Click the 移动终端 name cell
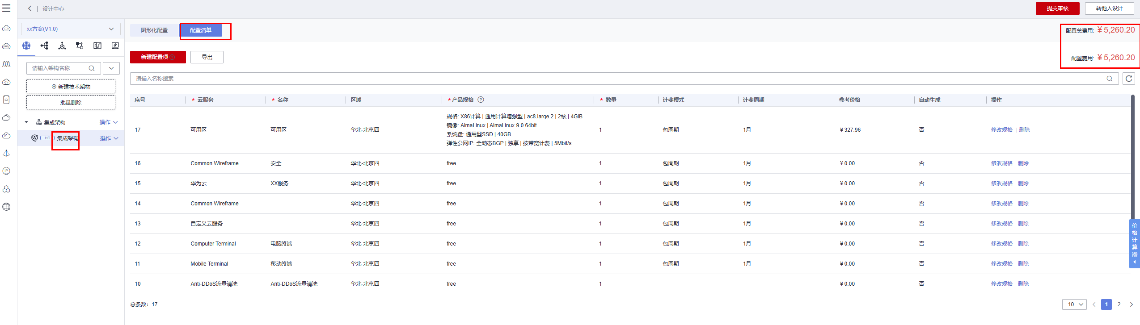1140x325 pixels. coord(281,264)
